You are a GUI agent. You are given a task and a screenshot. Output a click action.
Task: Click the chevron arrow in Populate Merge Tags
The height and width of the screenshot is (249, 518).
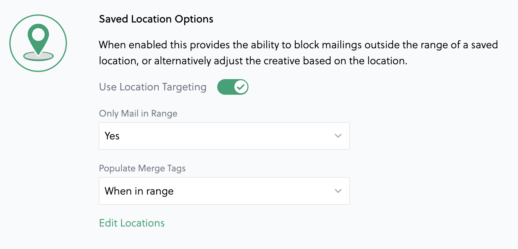point(338,191)
